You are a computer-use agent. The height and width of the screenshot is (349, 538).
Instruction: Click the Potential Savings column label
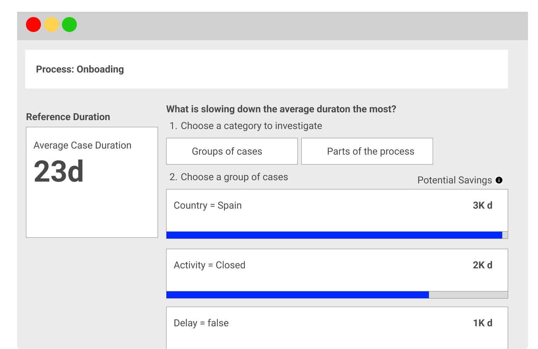(x=454, y=180)
